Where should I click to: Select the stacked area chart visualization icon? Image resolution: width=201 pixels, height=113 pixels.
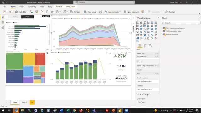click(x=145, y=26)
